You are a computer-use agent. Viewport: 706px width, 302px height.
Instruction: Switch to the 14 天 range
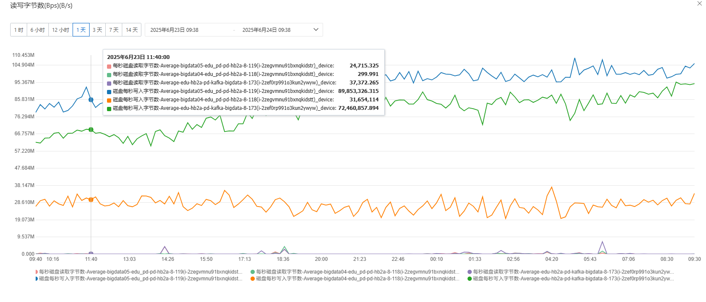coord(132,30)
